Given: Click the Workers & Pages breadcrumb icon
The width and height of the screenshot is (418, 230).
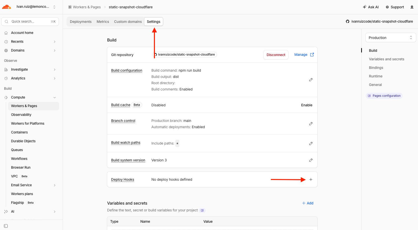Looking at the screenshot, I should pos(70,7).
